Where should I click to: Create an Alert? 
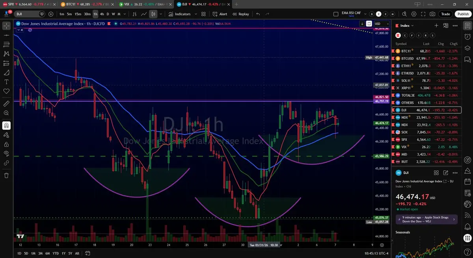[x=220, y=14]
